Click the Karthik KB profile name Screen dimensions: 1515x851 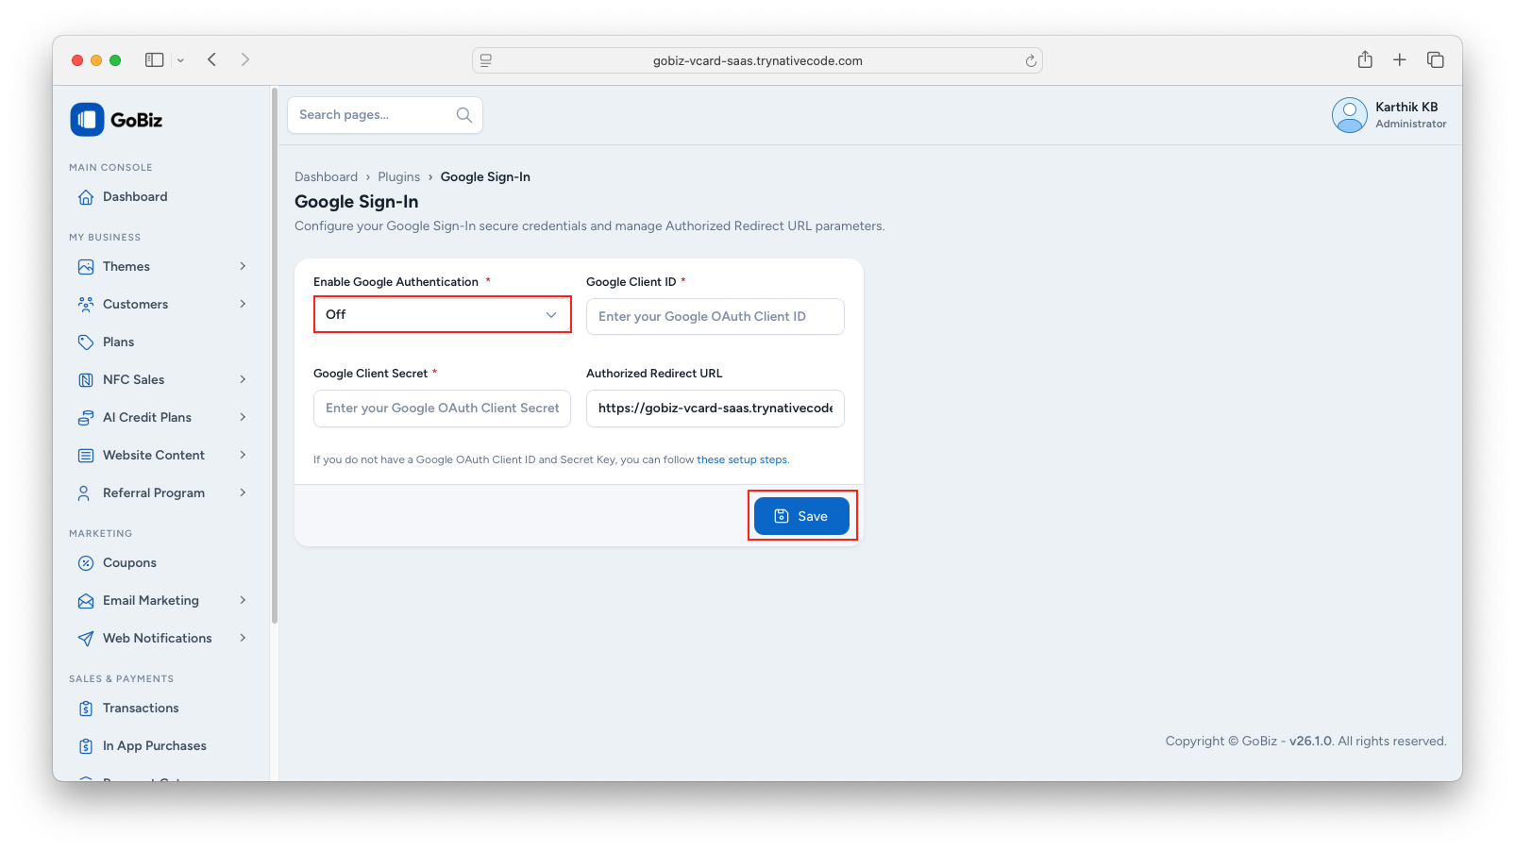click(1406, 108)
